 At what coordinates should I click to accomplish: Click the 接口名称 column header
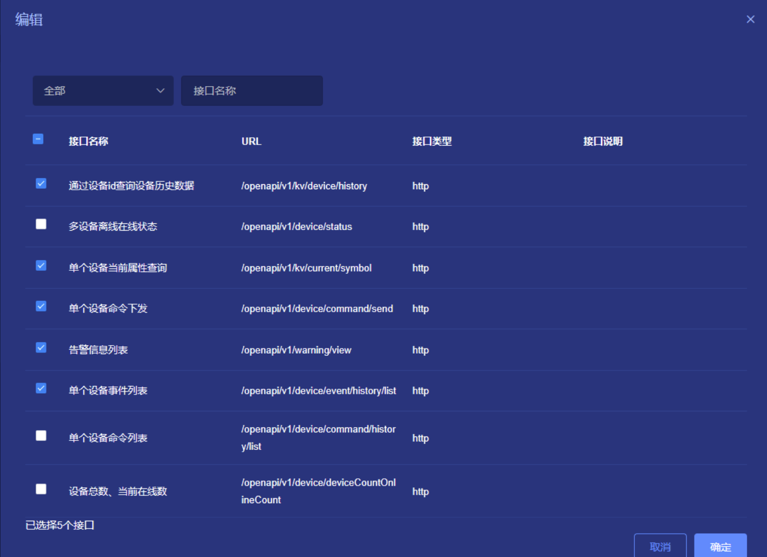88,142
